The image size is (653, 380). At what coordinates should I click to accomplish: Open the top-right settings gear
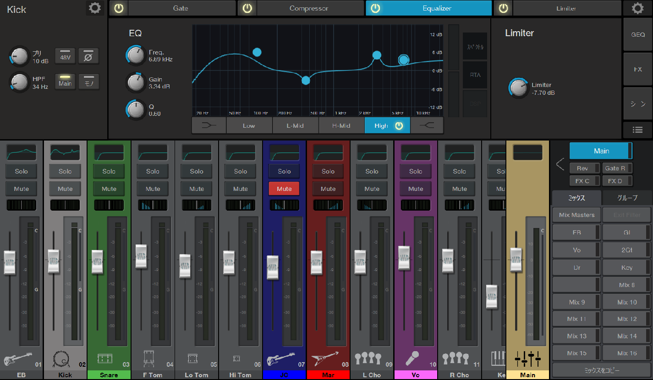pos(637,8)
